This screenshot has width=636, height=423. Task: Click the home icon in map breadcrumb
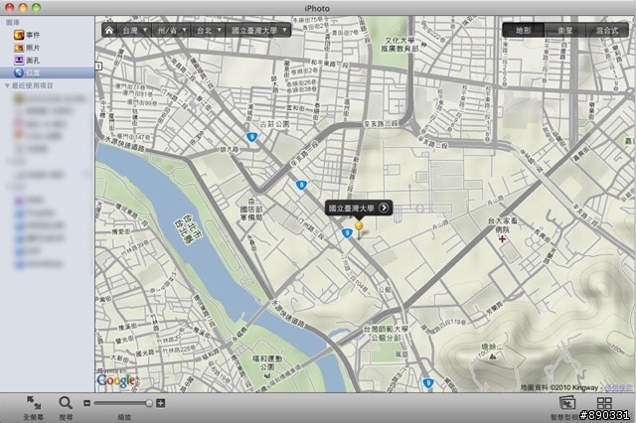point(108,30)
